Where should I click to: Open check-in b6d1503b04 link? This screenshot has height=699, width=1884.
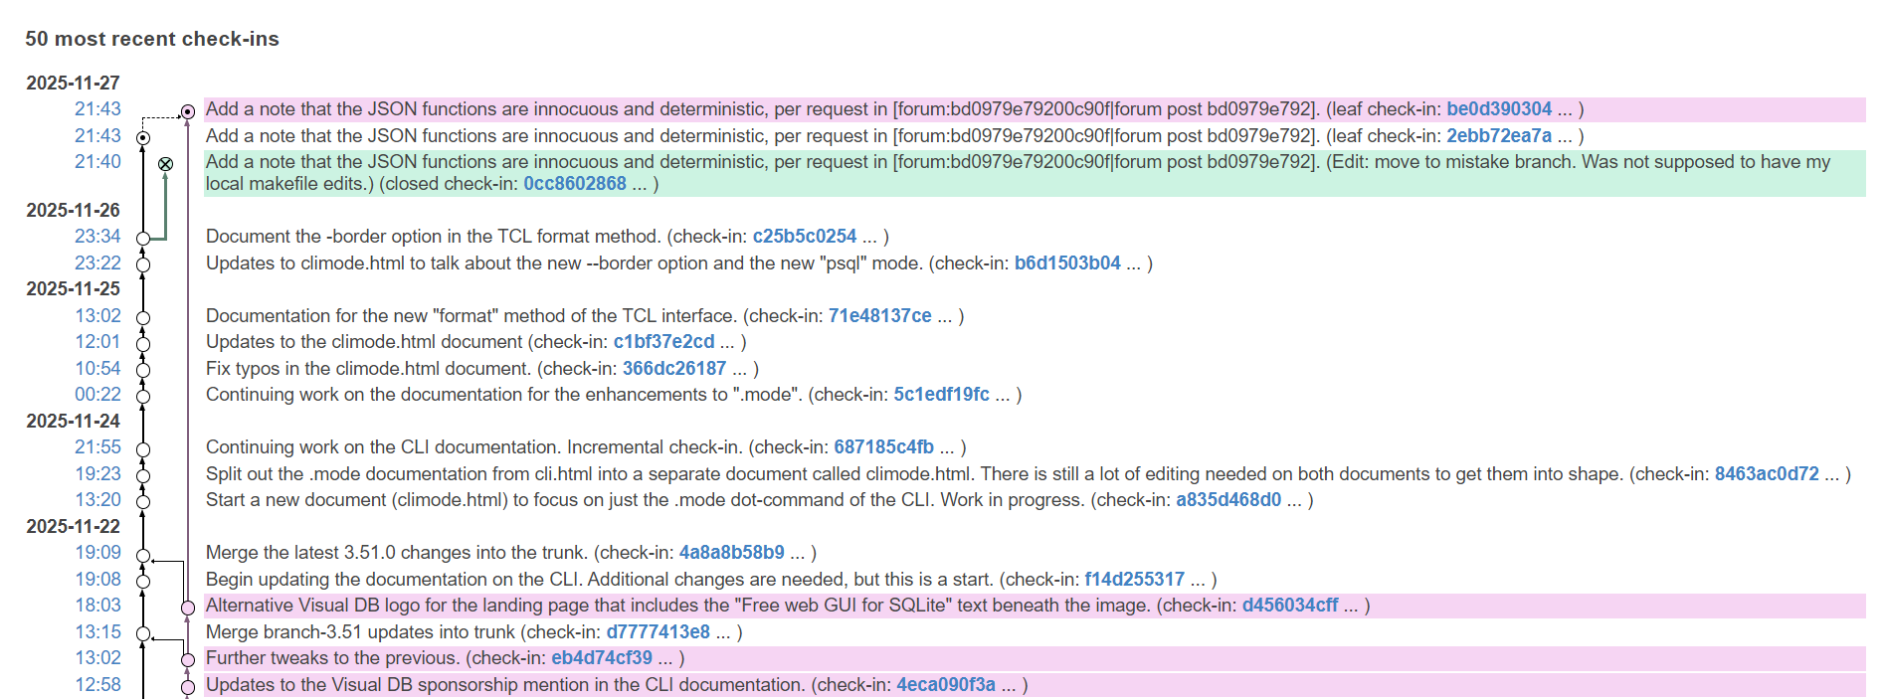click(x=1066, y=263)
